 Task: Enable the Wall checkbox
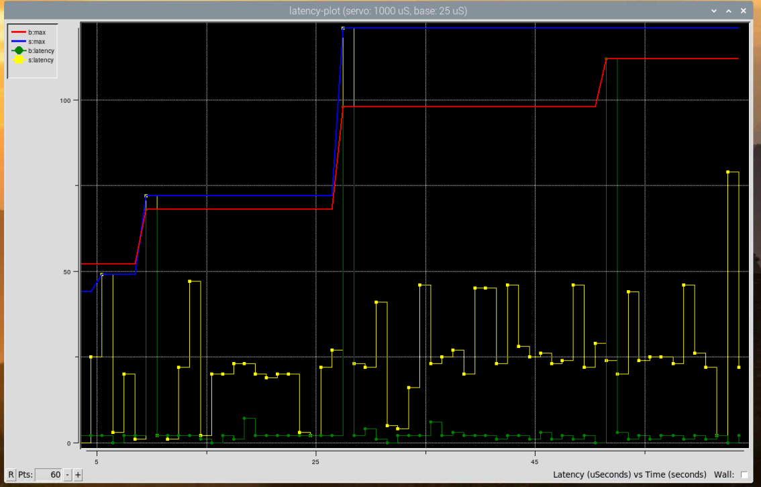click(744, 475)
